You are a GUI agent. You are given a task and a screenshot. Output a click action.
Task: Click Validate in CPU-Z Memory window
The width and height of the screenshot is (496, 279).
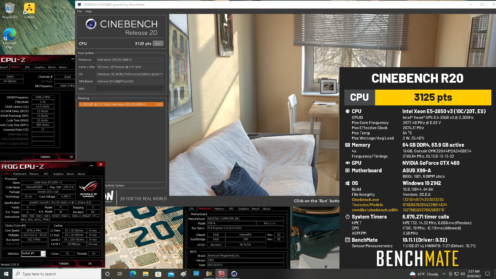[x=45, y=157]
